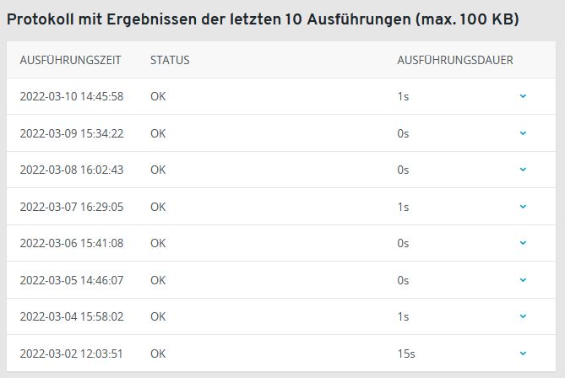Click the STATUS column header
The width and height of the screenshot is (565, 378).
pos(170,61)
